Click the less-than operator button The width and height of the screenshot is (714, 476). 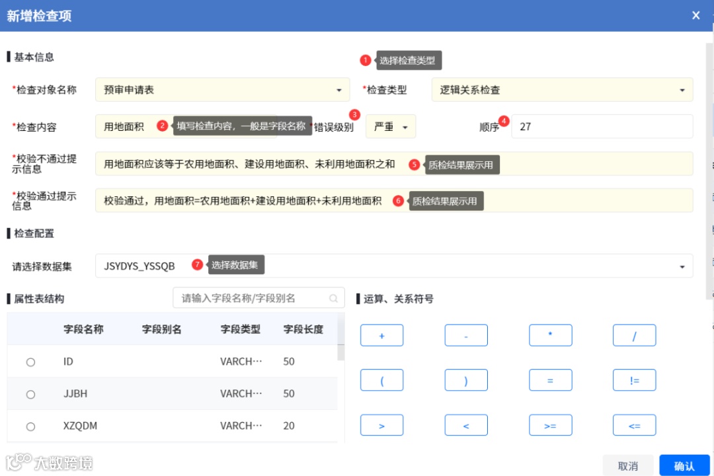pyautogui.click(x=466, y=425)
